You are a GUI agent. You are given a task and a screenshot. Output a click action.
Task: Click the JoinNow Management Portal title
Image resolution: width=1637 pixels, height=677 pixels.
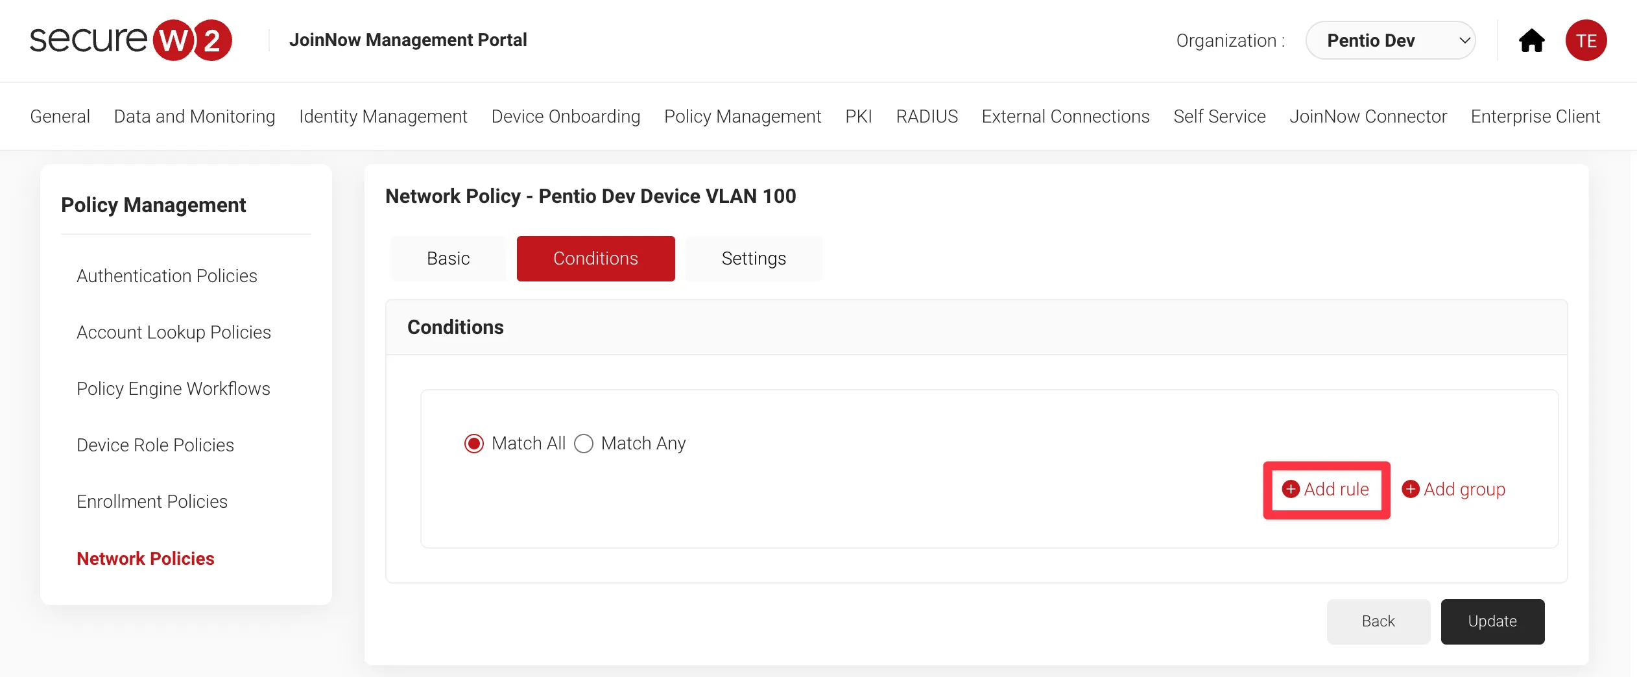pos(408,40)
